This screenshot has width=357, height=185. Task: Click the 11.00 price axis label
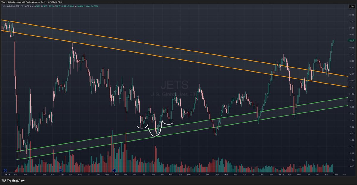(351, 160)
